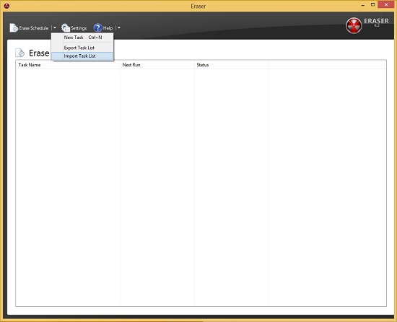397x322 pixels.
Task: Sort by the Status column header
Action: pos(232,65)
